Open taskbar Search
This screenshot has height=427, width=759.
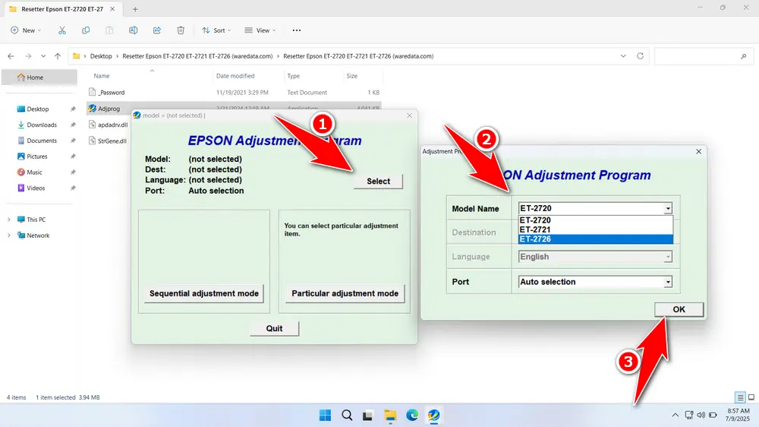pyautogui.click(x=347, y=415)
